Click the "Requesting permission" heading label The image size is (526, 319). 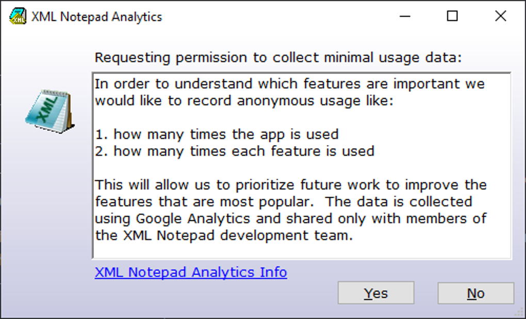[278, 57]
